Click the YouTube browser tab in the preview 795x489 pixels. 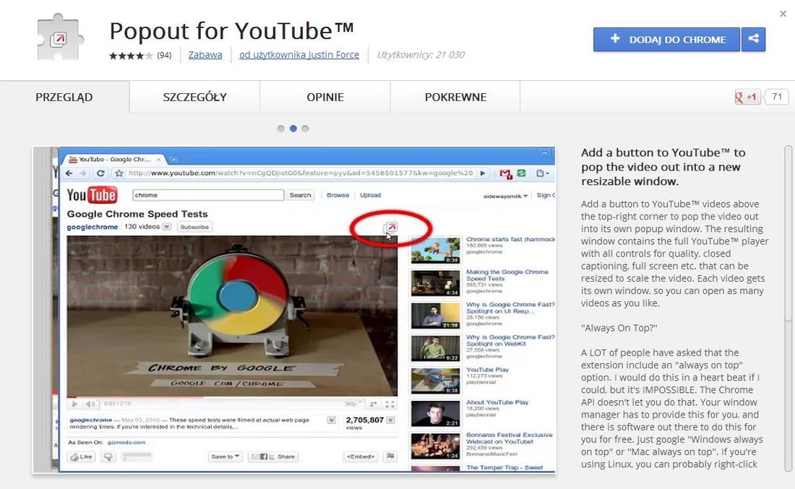[115, 160]
